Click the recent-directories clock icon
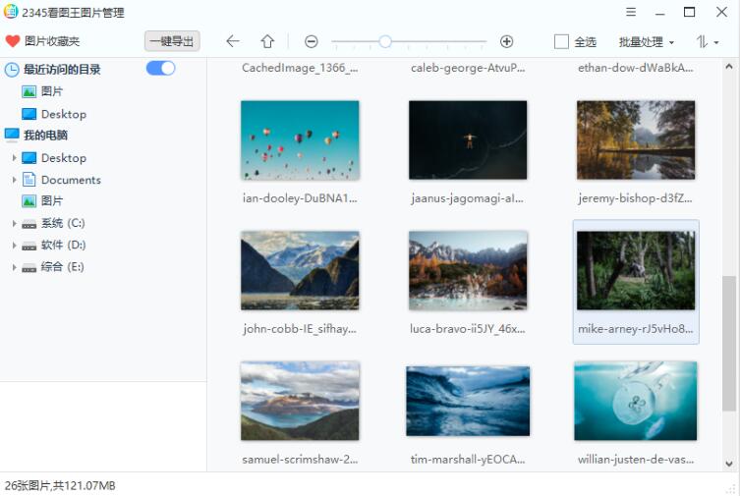This screenshot has width=740, height=496. point(12,70)
